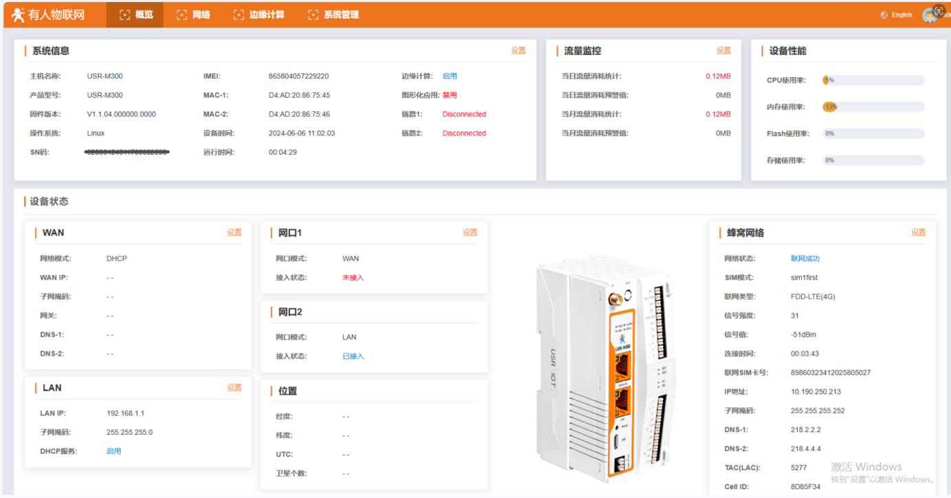Open the admin user avatar menu
Image resolution: width=951 pixels, height=498 pixels.
(930, 15)
